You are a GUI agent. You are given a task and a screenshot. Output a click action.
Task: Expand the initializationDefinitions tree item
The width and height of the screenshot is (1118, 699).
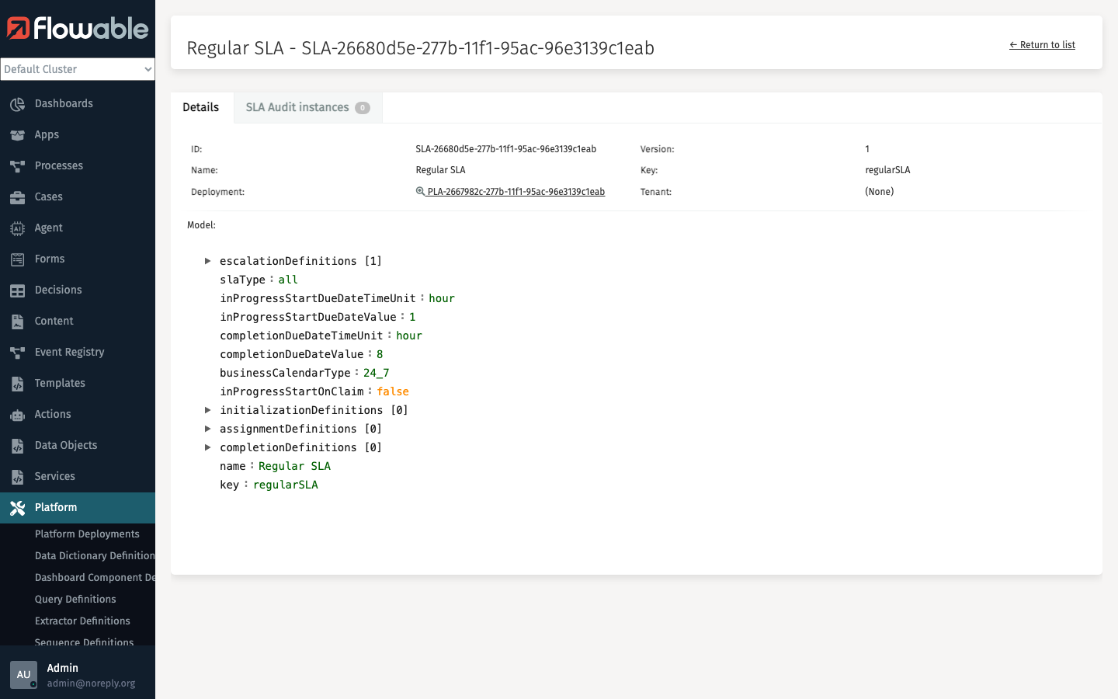point(207,410)
